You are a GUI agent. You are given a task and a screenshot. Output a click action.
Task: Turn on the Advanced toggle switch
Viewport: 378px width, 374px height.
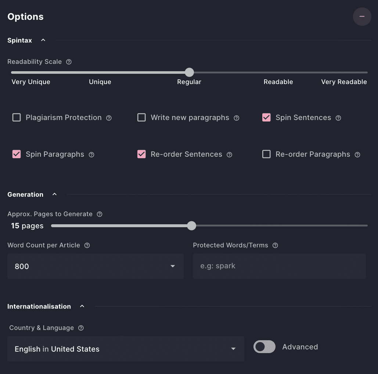coord(264,347)
